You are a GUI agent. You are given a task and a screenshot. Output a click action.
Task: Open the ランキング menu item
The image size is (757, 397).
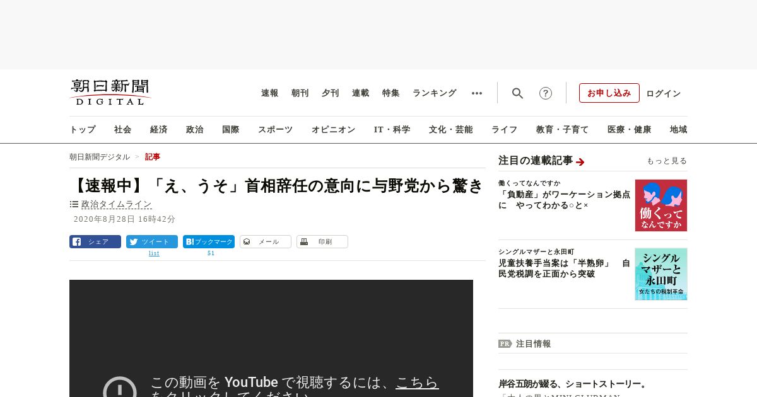(435, 93)
